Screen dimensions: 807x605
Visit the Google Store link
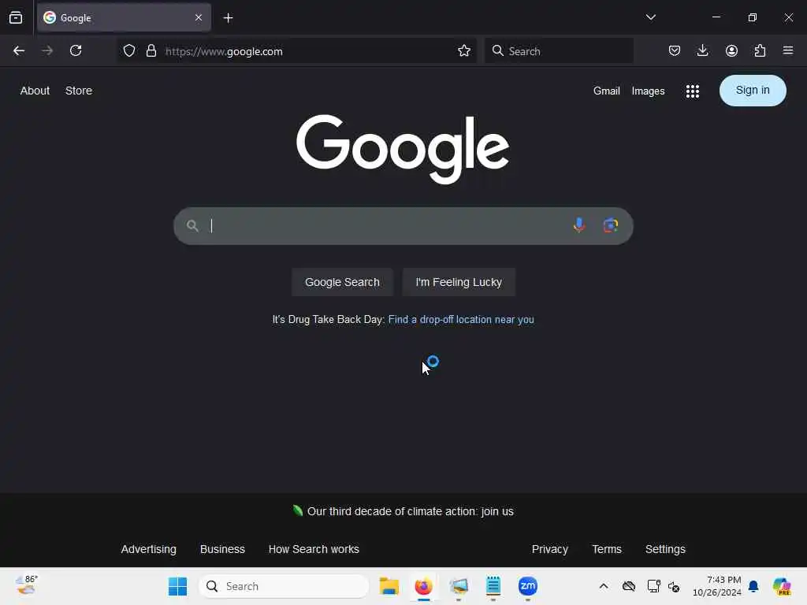tap(79, 91)
